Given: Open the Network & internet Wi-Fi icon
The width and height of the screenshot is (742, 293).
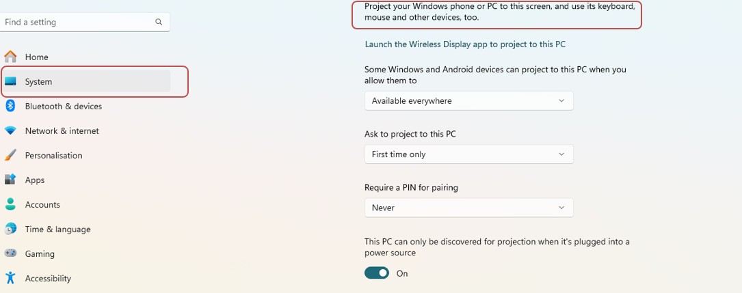Looking at the screenshot, I should click(10, 130).
